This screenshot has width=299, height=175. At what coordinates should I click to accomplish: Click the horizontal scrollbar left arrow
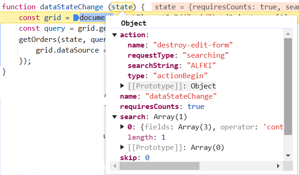click(114, 166)
